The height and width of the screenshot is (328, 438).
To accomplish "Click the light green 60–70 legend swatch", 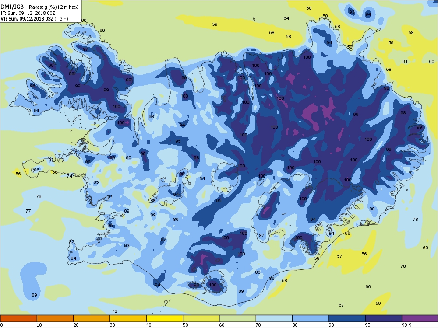I will [x=238, y=318].
